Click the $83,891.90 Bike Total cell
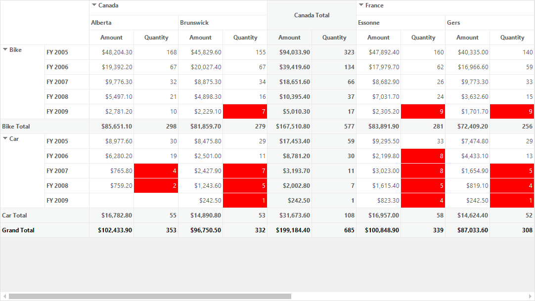Viewport: 535px width, 301px height. (x=379, y=126)
